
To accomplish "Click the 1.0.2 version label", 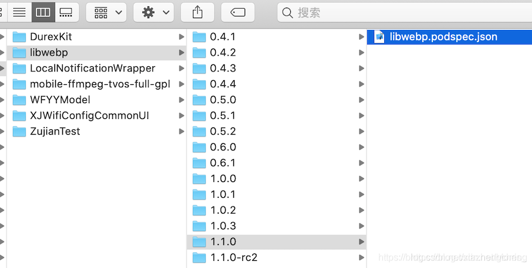I will point(223,210).
